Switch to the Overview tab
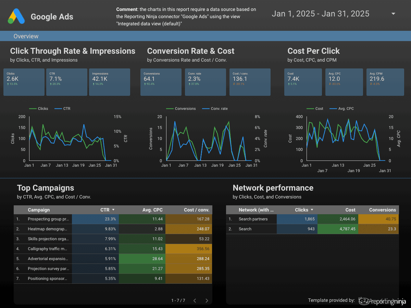 tap(26, 36)
